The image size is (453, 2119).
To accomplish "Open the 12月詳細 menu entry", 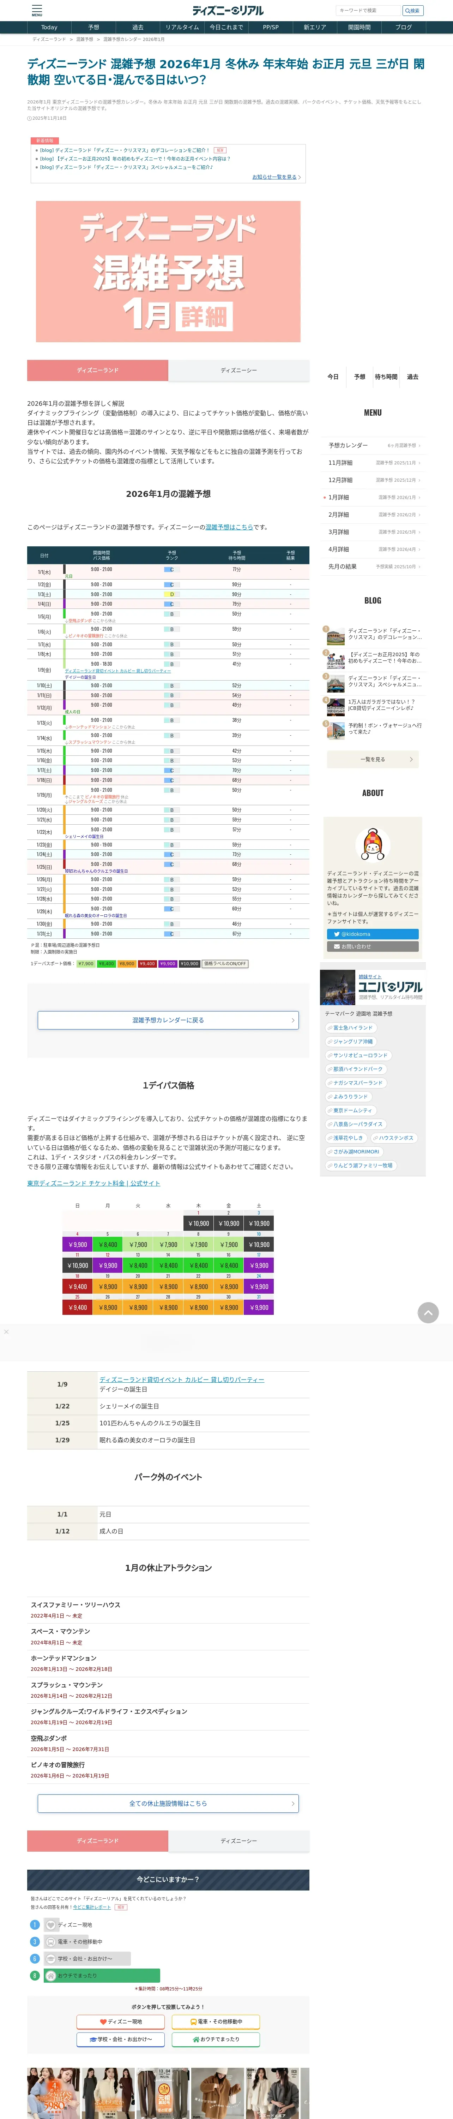I will 373,480.
